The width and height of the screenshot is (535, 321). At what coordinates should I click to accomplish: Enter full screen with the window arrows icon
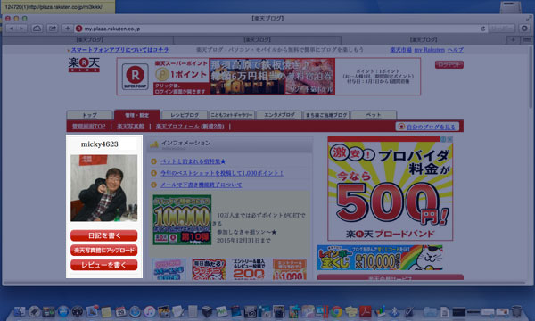pyautogui.click(x=528, y=19)
